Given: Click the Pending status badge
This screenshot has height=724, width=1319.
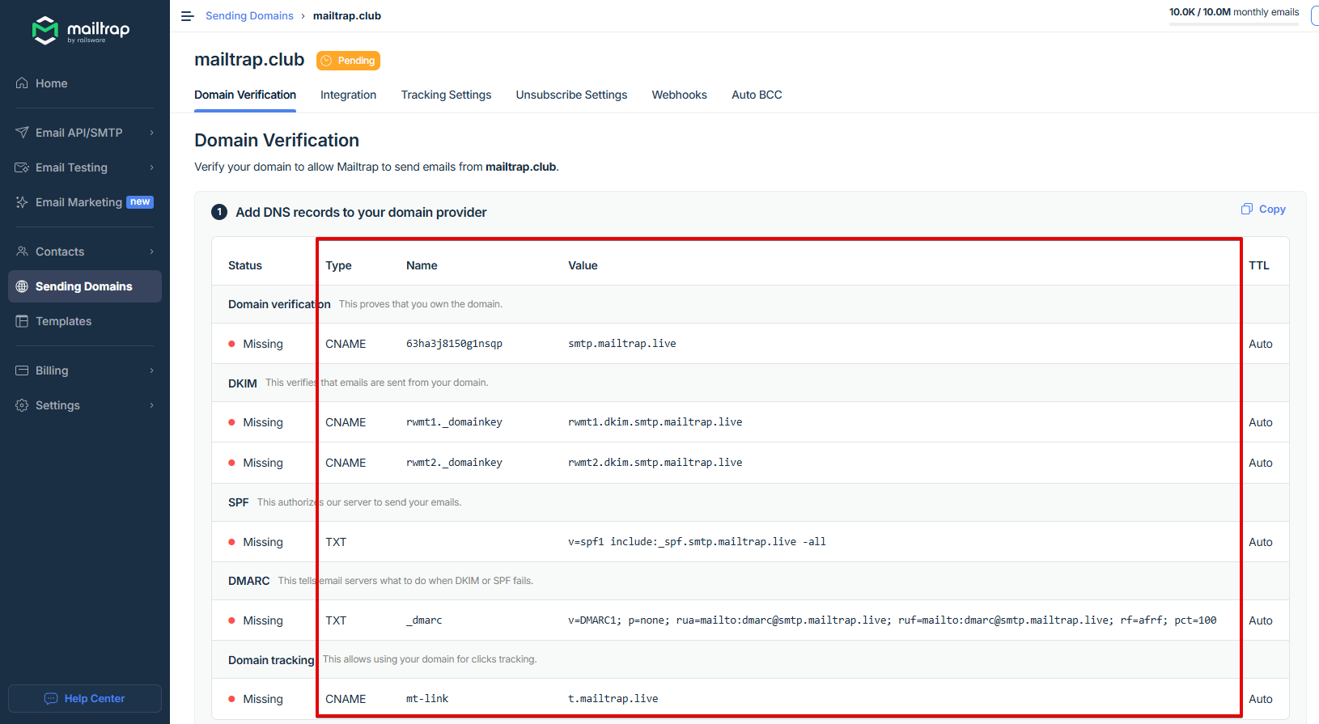Looking at the screenshot, I should click(348, 61).
